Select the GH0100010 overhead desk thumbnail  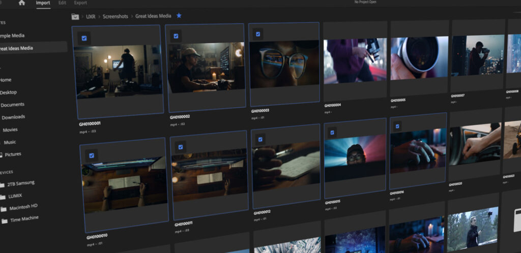(125, 185)
